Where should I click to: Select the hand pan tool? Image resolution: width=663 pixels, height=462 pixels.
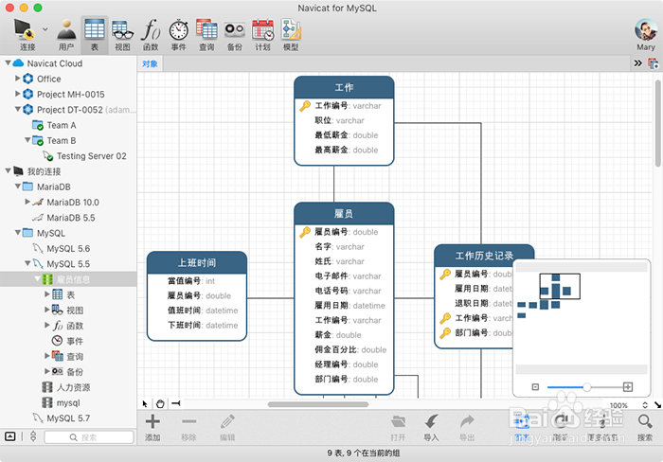pyautogui.click(x=160, y=404)
